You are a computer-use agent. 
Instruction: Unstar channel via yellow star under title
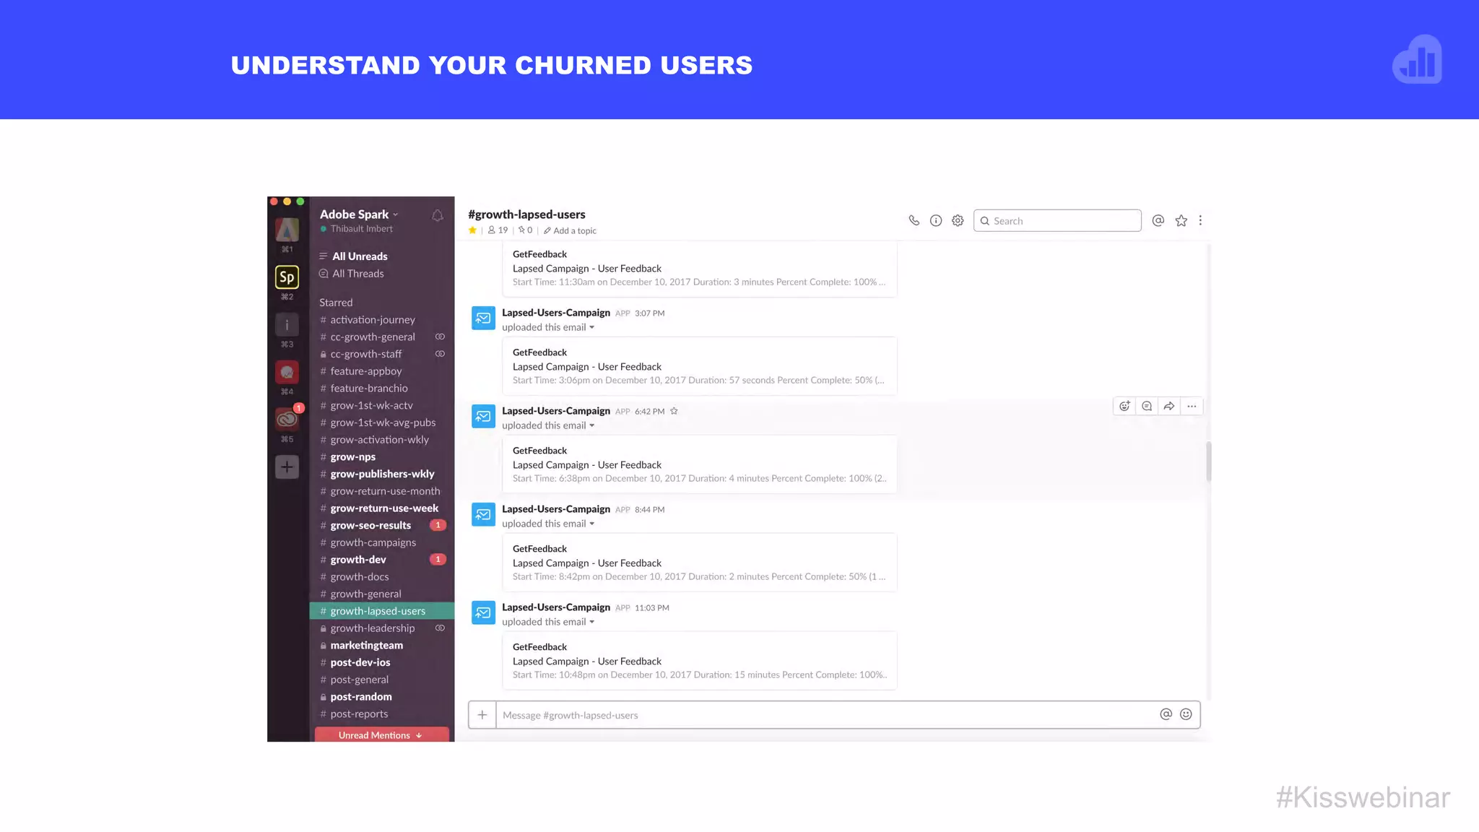[x=472, y=230]
